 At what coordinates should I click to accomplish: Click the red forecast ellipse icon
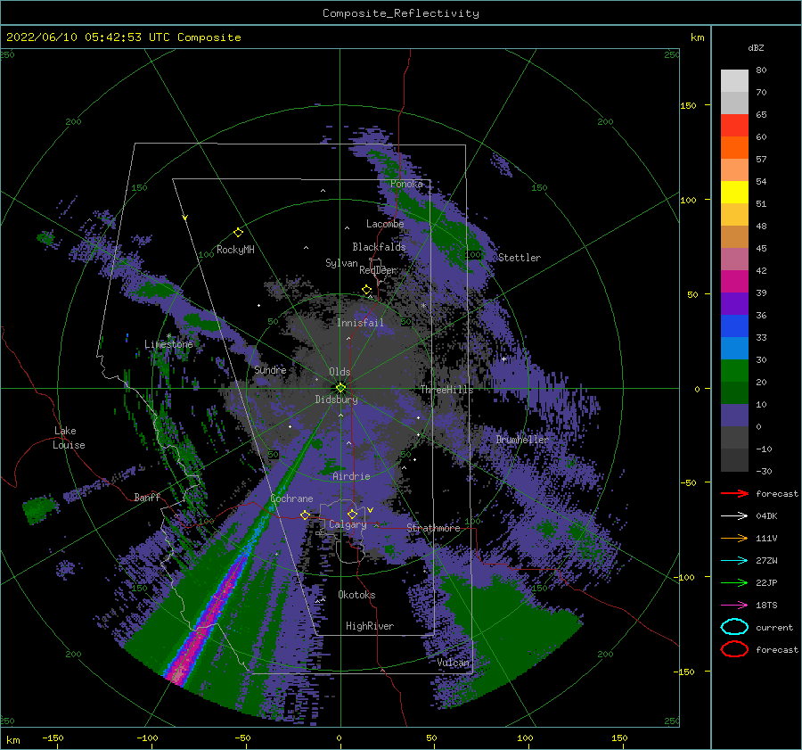[x=734, y=649]
